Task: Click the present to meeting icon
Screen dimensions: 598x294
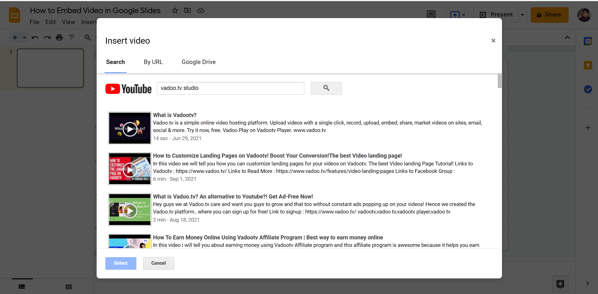Action: (455, 15)
